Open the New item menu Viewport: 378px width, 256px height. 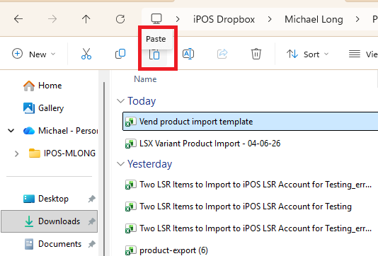(34, 54)
